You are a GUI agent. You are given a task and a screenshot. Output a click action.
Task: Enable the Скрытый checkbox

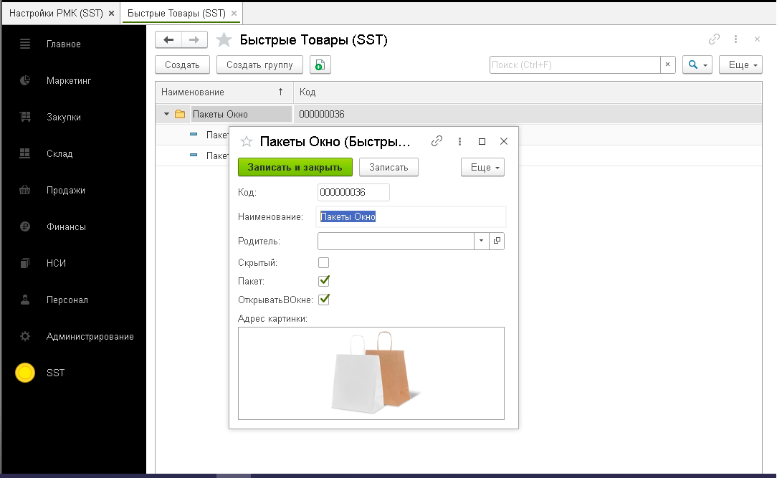324,263
